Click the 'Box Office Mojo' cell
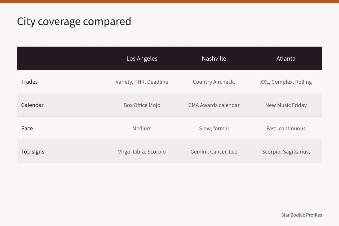Image resolution: width=339 pixels, height=226 pixels. [142, 105]
